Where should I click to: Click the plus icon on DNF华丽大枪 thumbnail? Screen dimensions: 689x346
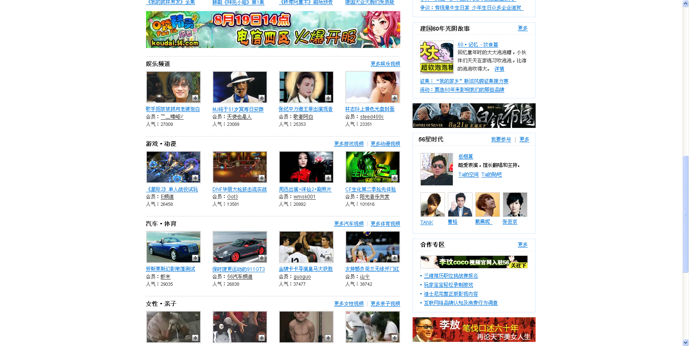click(262, 178)
